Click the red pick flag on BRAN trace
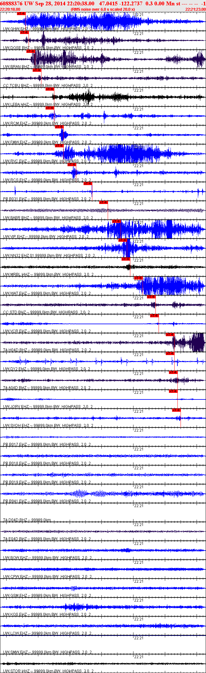This screenshot has height=673, width=206. point(30,51)
